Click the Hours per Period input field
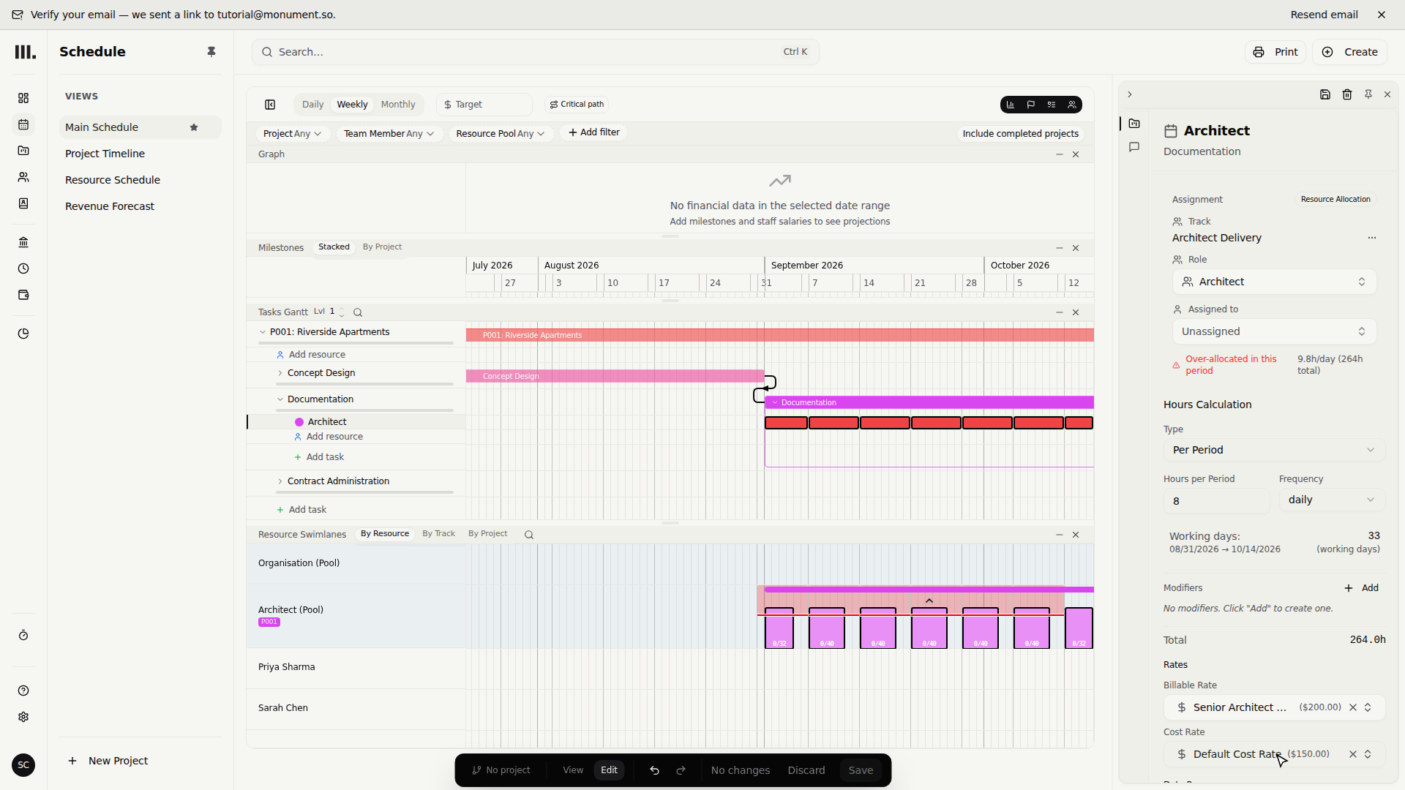The width and height of the screenshot is (1405, 790). coord(1215,501)
